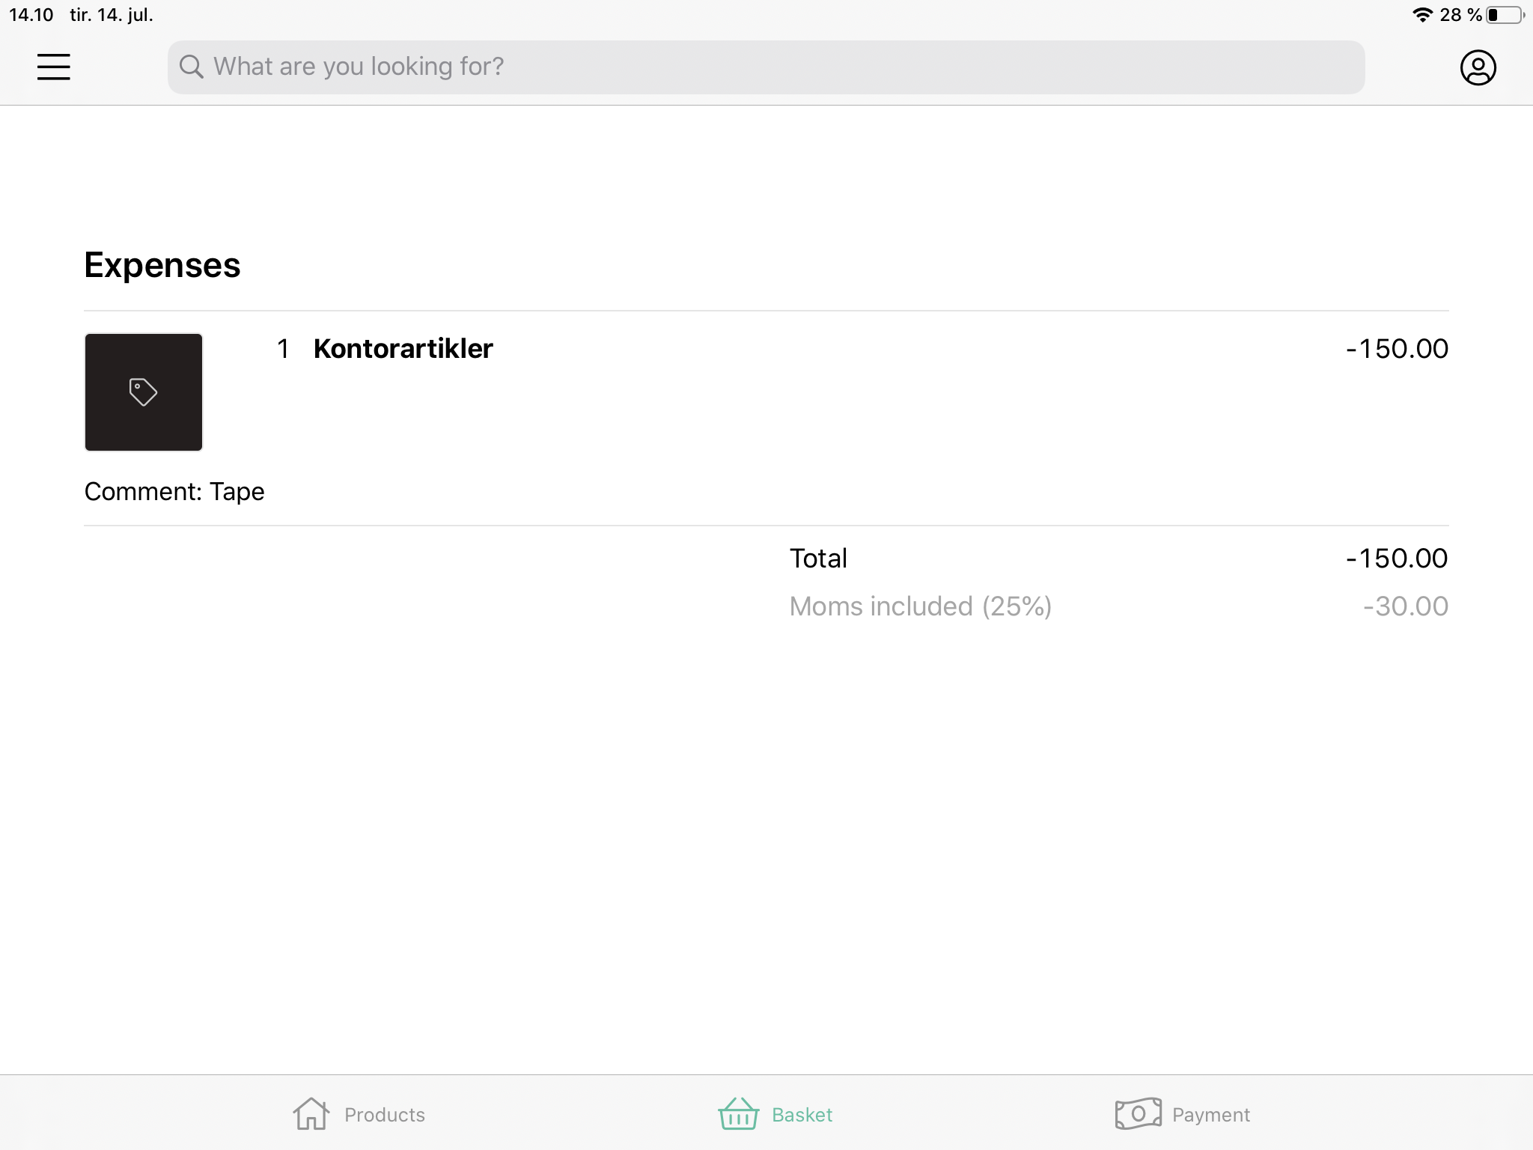Tap the -150.00 item price
Image resolution: width=1533 pixels, height=1150 pixels.
coord(1397,349)
